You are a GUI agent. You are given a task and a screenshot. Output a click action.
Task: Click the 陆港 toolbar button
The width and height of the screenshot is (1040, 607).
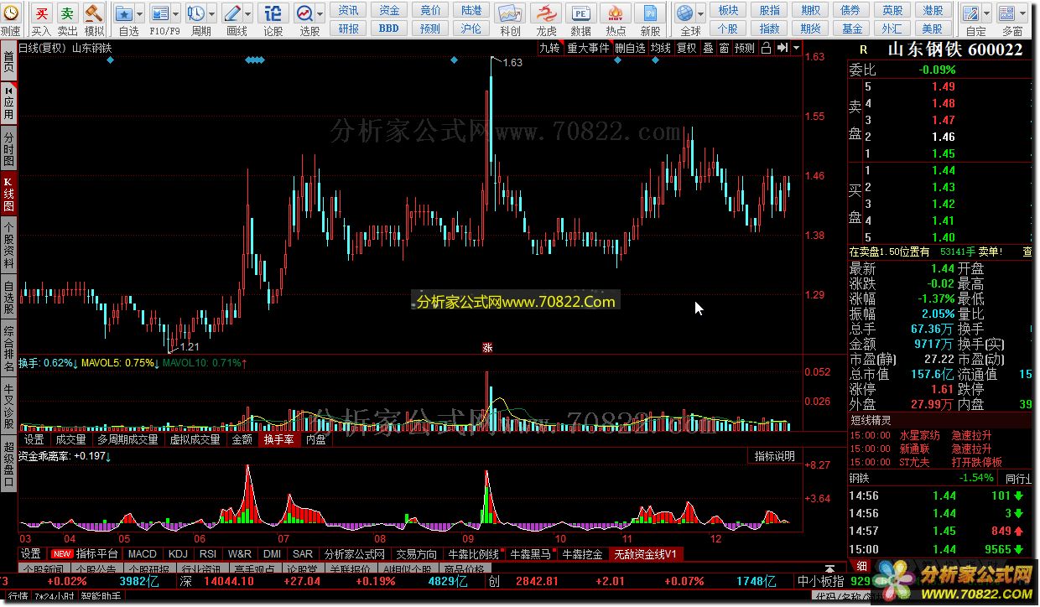pos(471,10)
